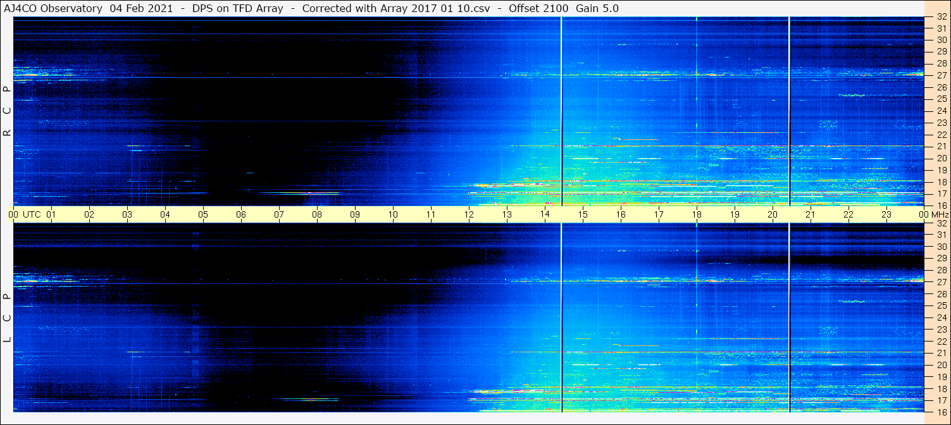951x425 pixels.
Task: Select hour 10 on the time axis
Action: tap(393, 214)
